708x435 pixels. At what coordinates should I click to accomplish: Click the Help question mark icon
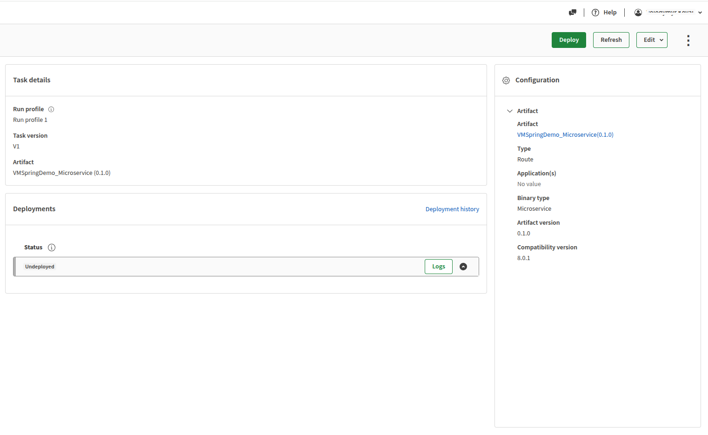click(x=595, y=13)
